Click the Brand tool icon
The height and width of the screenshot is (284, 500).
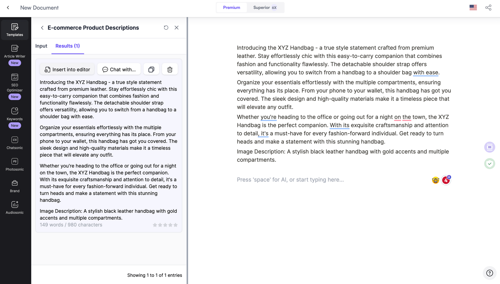tap(14, 183)
